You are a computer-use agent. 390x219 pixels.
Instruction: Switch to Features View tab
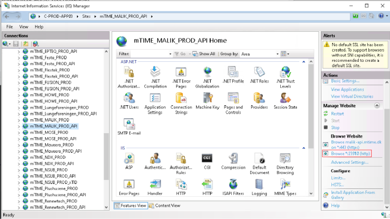pyautogui.click(x=130, y=206)
